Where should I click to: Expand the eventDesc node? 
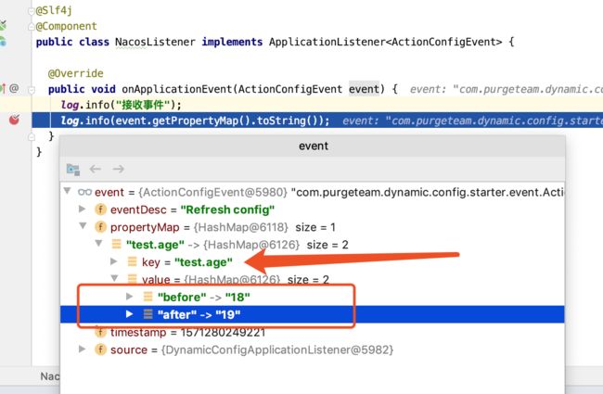(x=82, y=209)
